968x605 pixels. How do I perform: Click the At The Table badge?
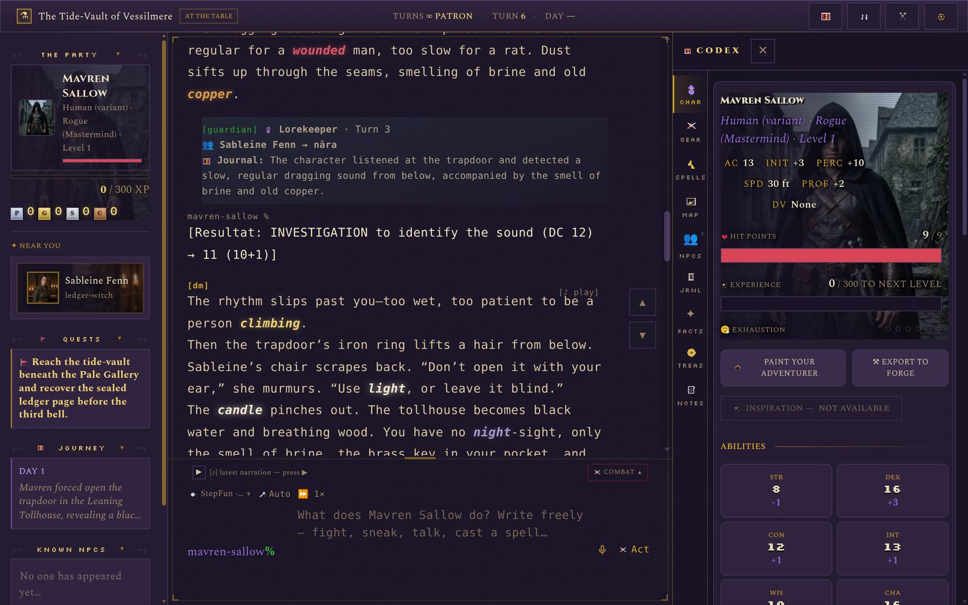click(x=209, y=16)
